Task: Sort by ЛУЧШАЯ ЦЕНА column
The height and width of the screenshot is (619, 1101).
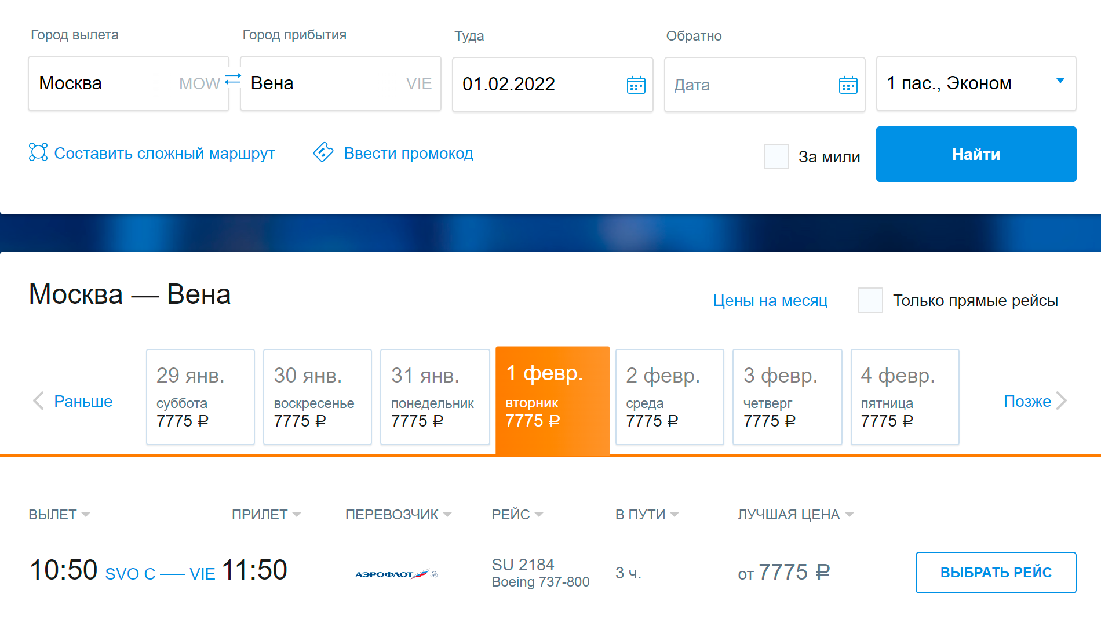Action: (796, 515)
